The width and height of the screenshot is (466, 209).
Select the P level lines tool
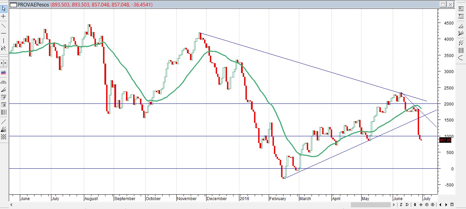4,97
